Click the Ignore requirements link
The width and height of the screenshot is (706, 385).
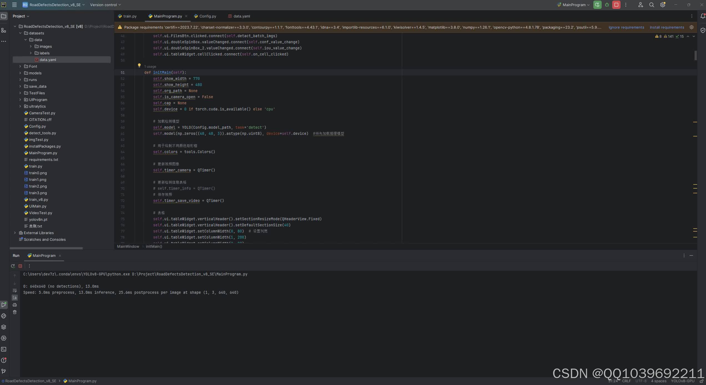pyautogui.click(x=626, y=27)
